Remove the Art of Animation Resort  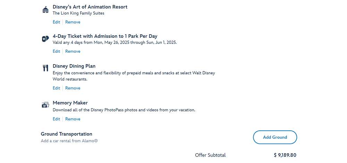(x=73, y=22)
